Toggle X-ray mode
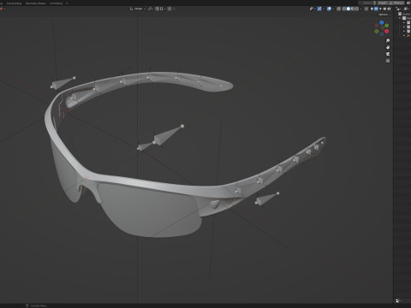This screenshot has width=411, height=308. 338,9
